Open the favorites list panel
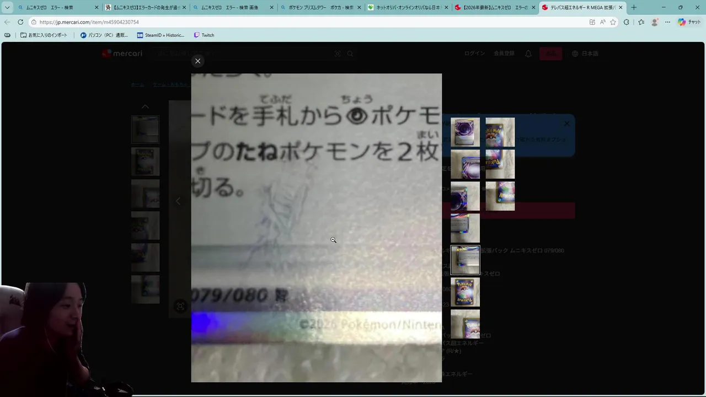The height and width of the screenshot is (397, 706). [x=641, y=22]
